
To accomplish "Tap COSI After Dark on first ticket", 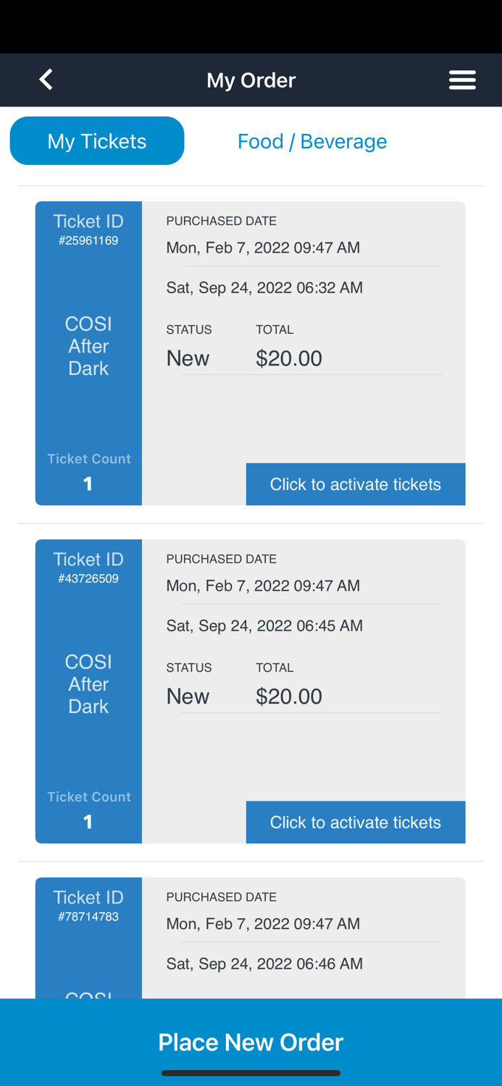I will [88, 346].
